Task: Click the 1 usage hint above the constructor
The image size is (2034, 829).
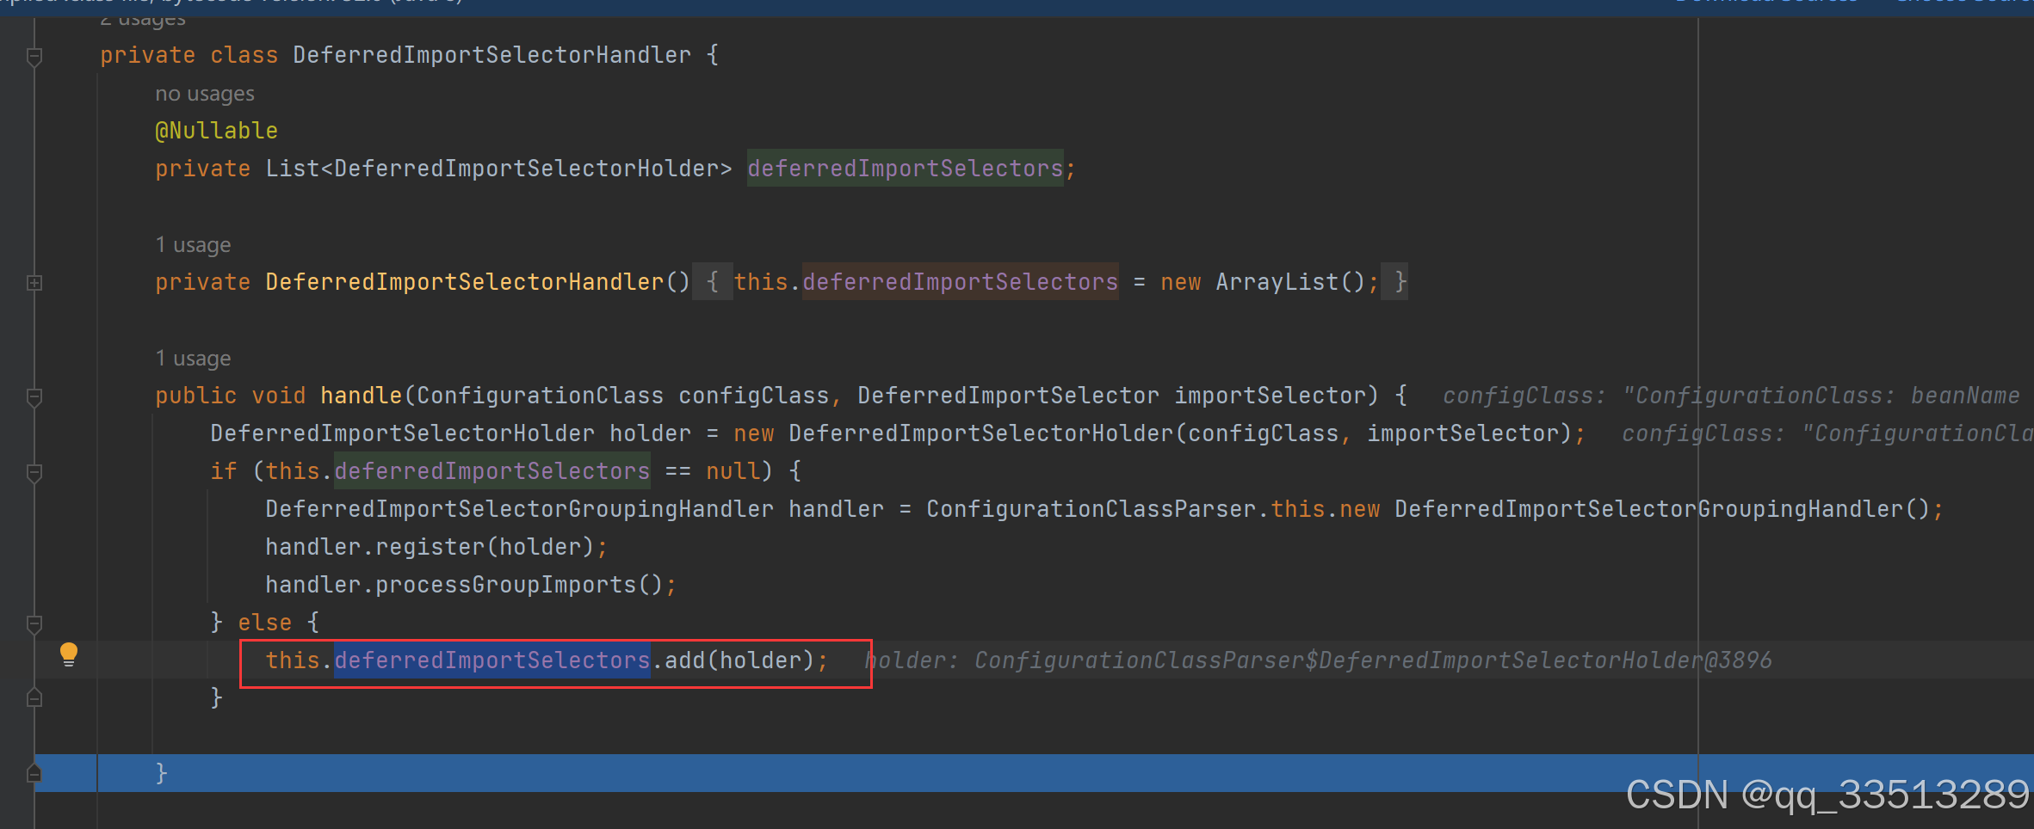Action: point(193,244)
